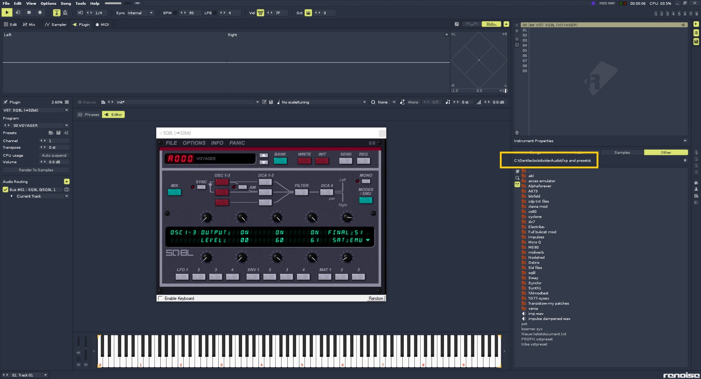Click Random button in SQ8L window
The height and width of the screenshot is (379, 701).
click(376, 298)
